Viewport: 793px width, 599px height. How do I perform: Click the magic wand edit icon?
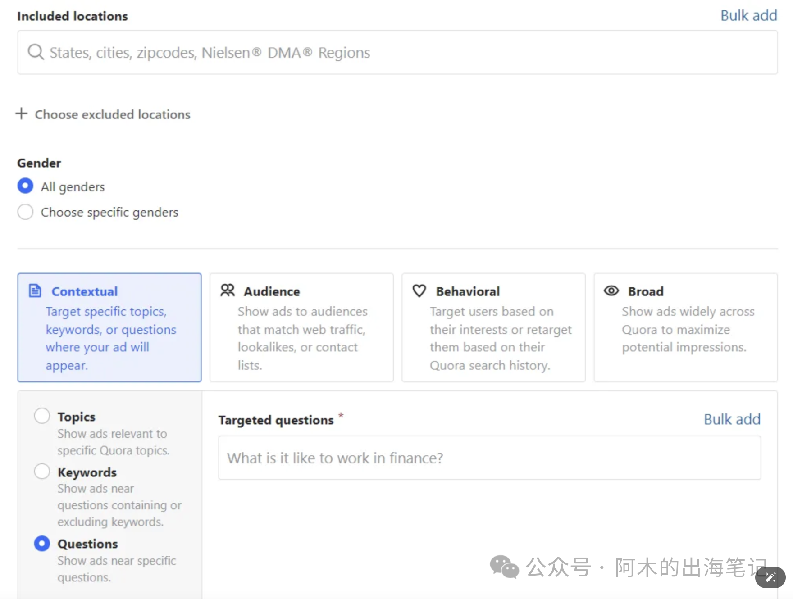[770, 577]
